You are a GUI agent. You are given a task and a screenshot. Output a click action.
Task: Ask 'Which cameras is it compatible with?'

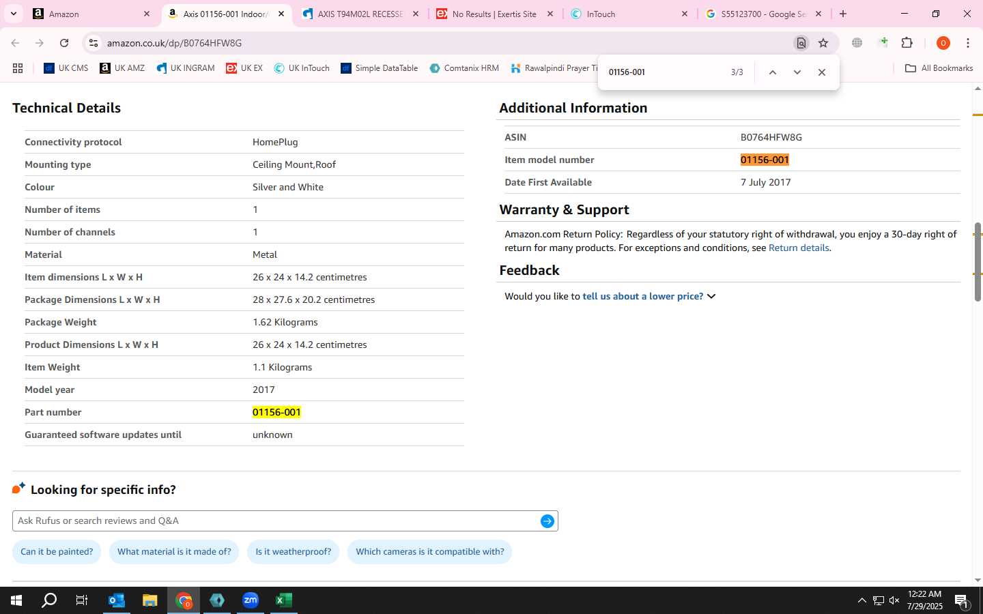[430, 552]
